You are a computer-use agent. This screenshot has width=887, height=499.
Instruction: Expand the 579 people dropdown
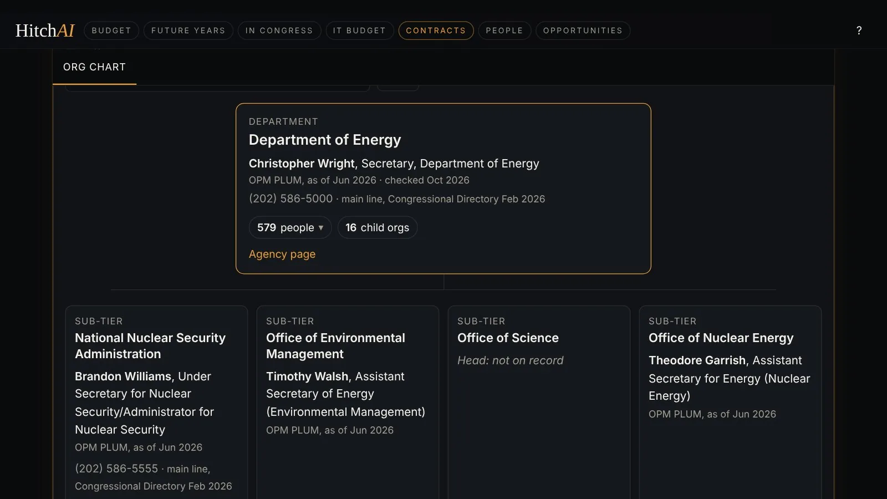[x=290, y=227]
